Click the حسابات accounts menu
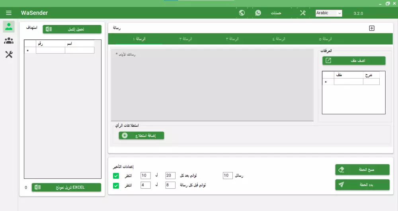398x211 pixels. tap(276, 13)
